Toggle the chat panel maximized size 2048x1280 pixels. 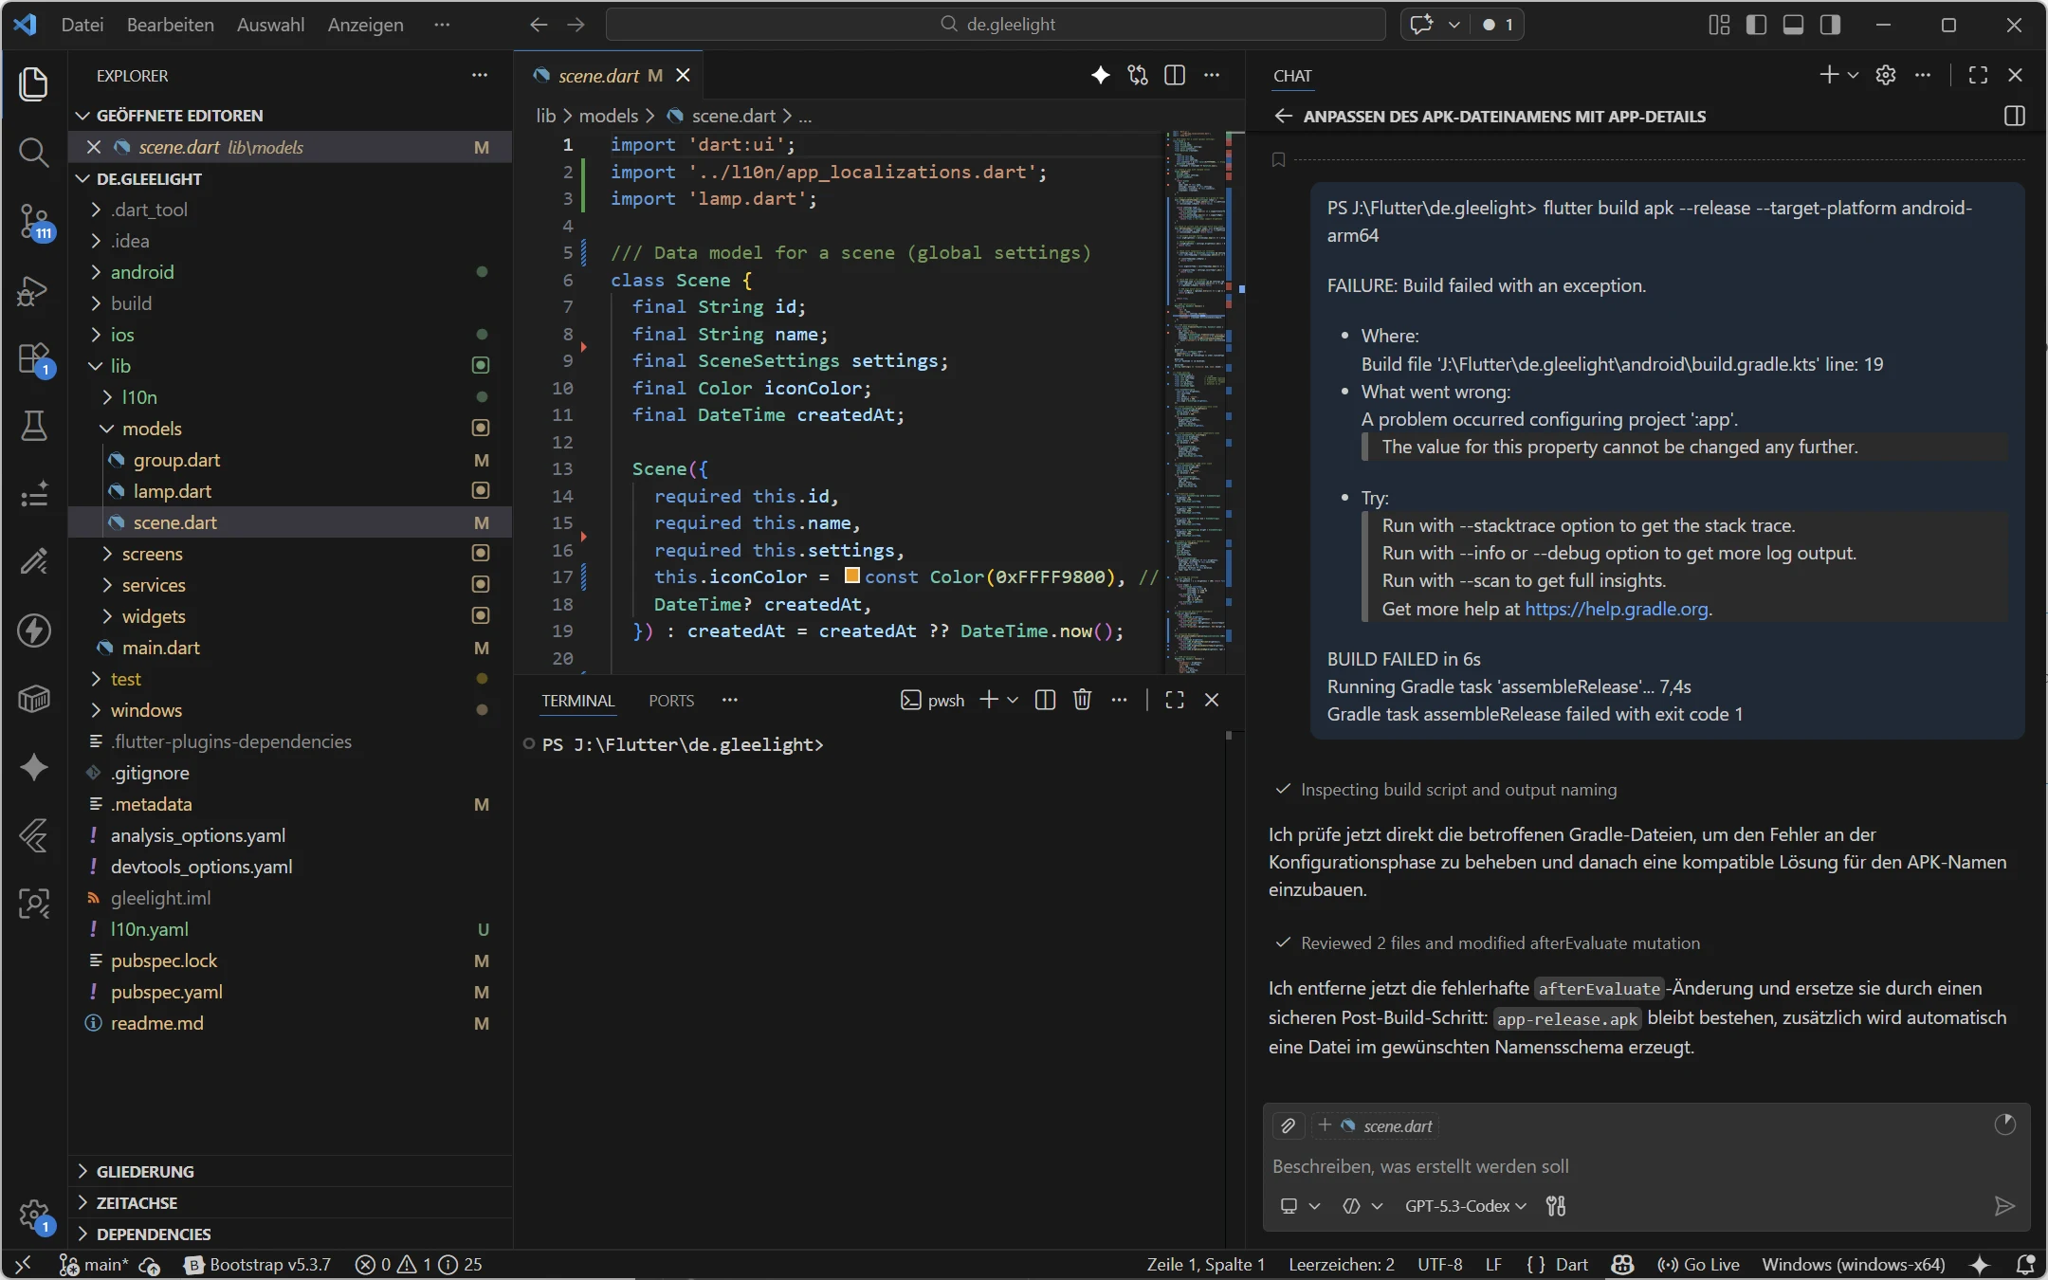tap(1978, 75)
